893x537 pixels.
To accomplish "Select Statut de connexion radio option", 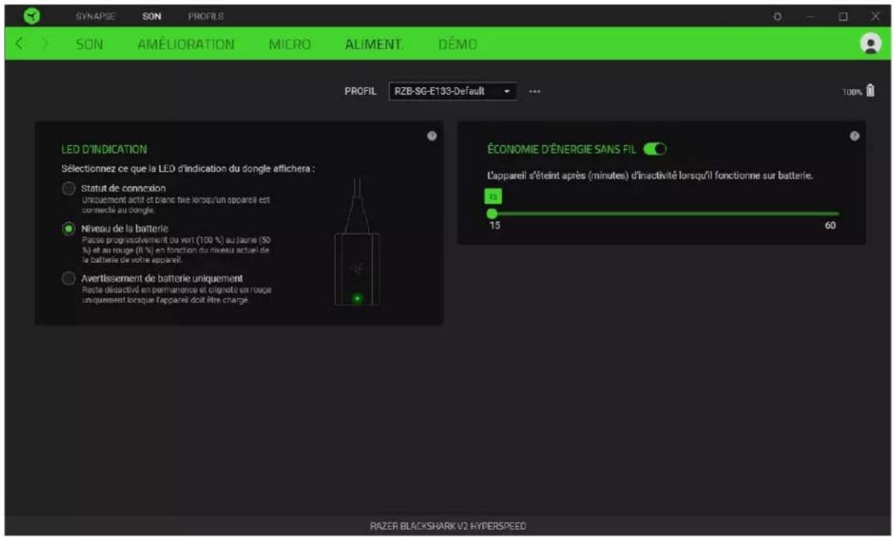I will (69, 189).
